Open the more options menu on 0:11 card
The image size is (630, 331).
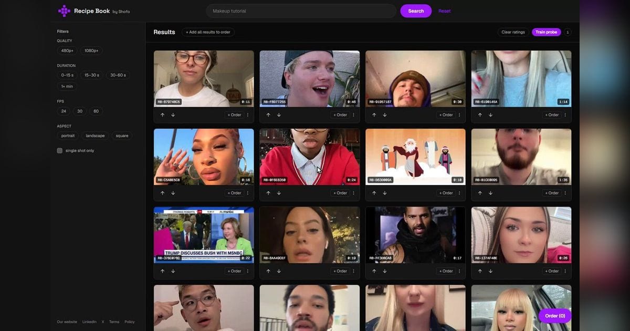[x=248, y=115]
